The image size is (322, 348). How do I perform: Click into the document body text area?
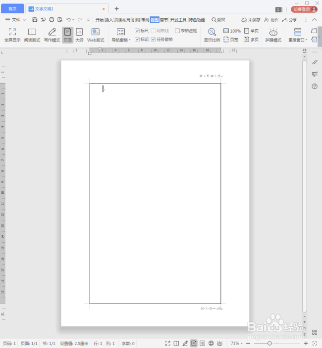coord(155,194)
